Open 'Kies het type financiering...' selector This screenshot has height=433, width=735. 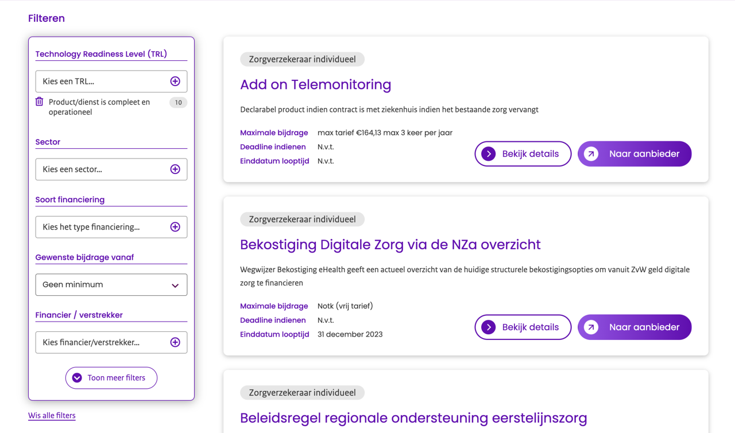point(111,227)
